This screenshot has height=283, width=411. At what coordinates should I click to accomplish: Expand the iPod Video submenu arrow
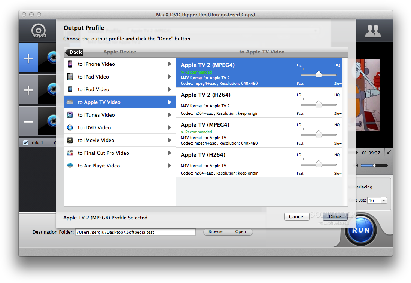click(x=170, y=89)
